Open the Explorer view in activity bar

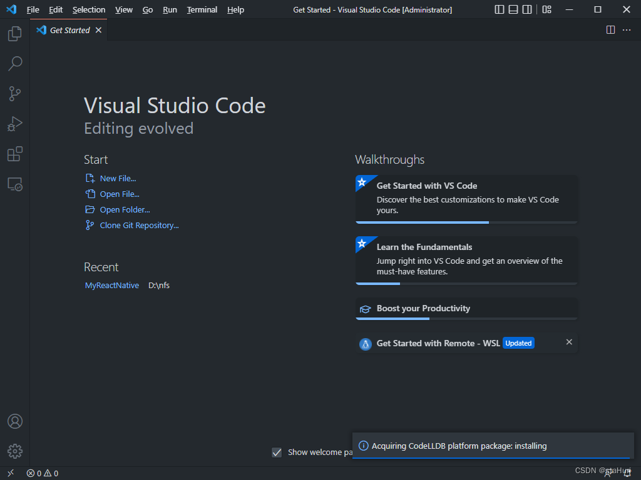pyautogui.click(x=15, y=34)
